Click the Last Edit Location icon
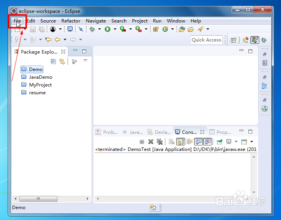This screenshot has width=281, height=220. click(x=48, y=40)
